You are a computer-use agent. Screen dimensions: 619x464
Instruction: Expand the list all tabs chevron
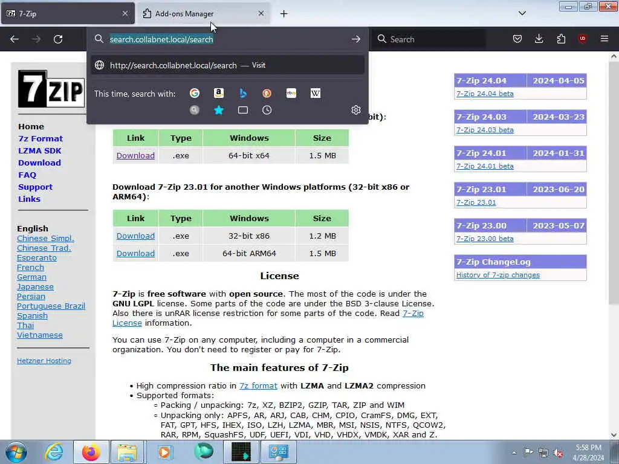pyautogui.click(x=522, y=13)
